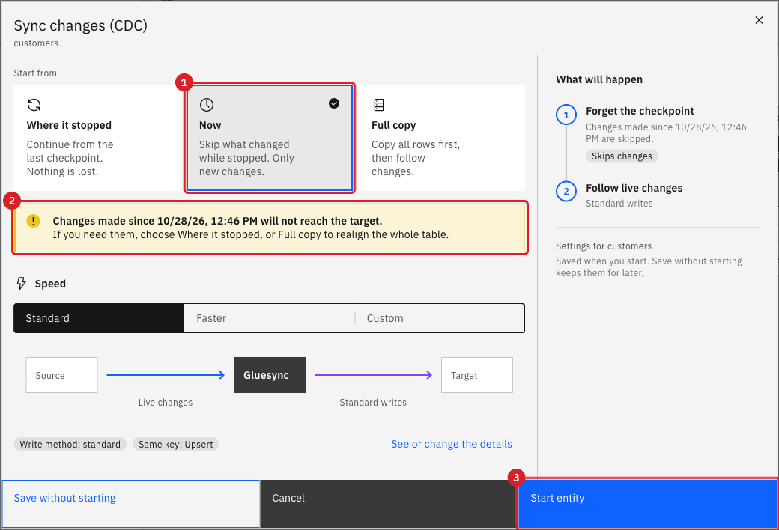Choose Standard speed tab

point(99,318)
